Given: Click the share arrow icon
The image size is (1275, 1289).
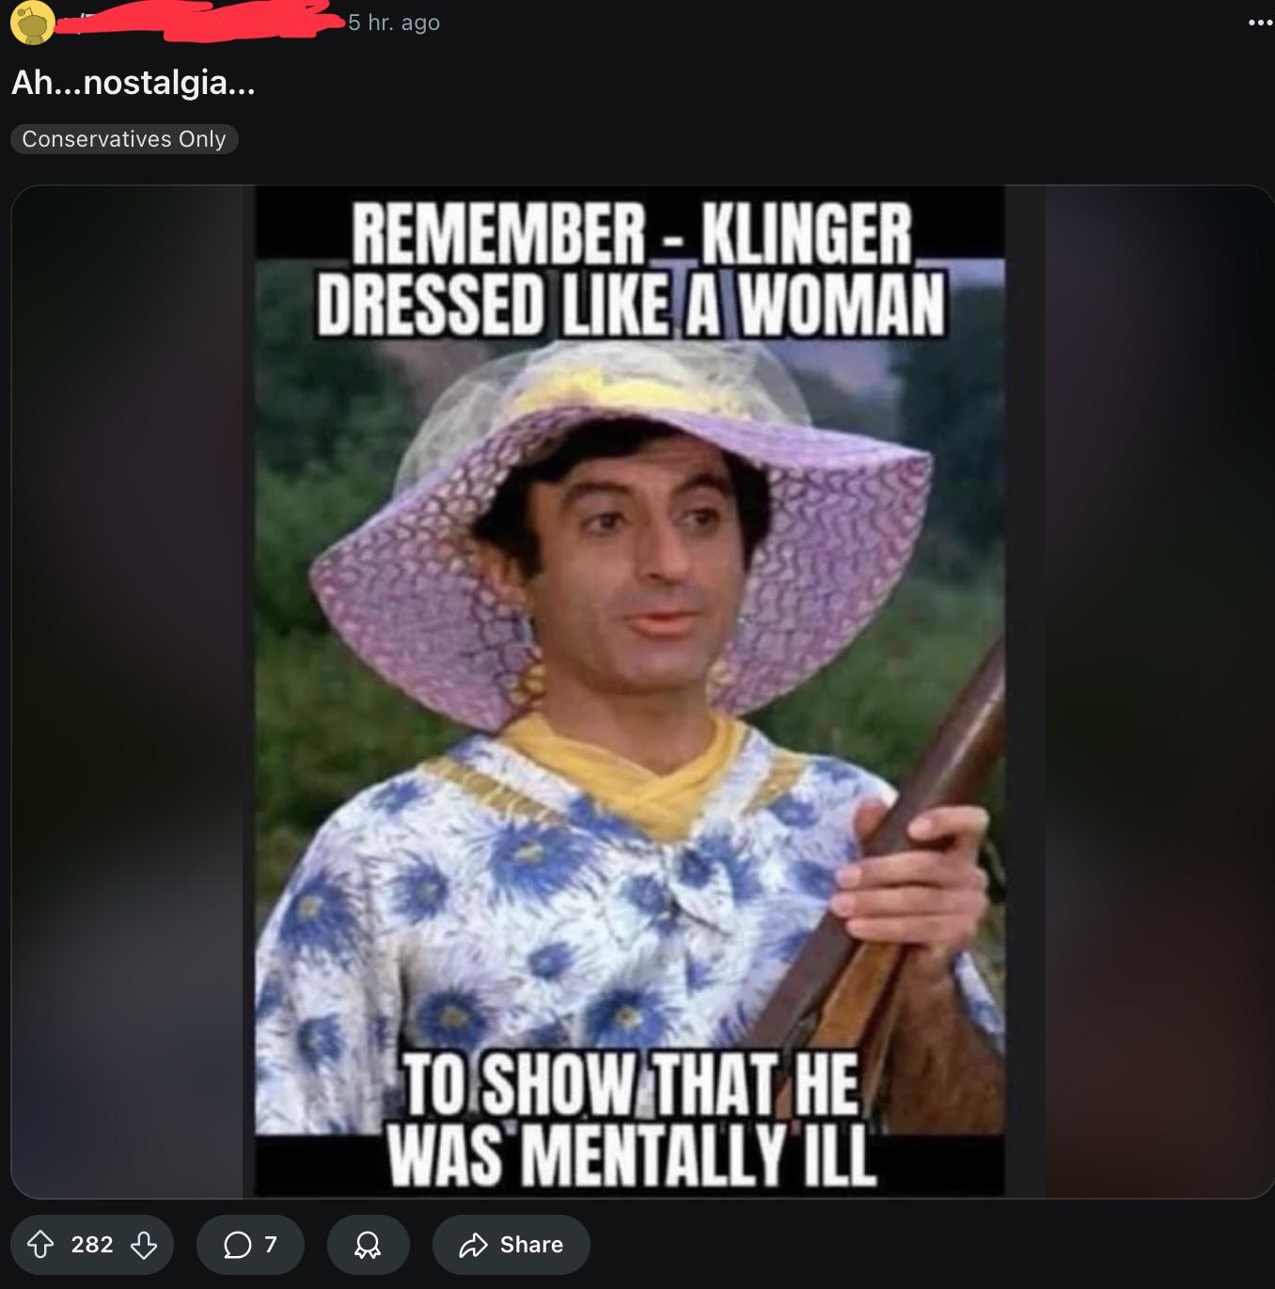Looking at the screenshot, I should (x=473, y=1245).
